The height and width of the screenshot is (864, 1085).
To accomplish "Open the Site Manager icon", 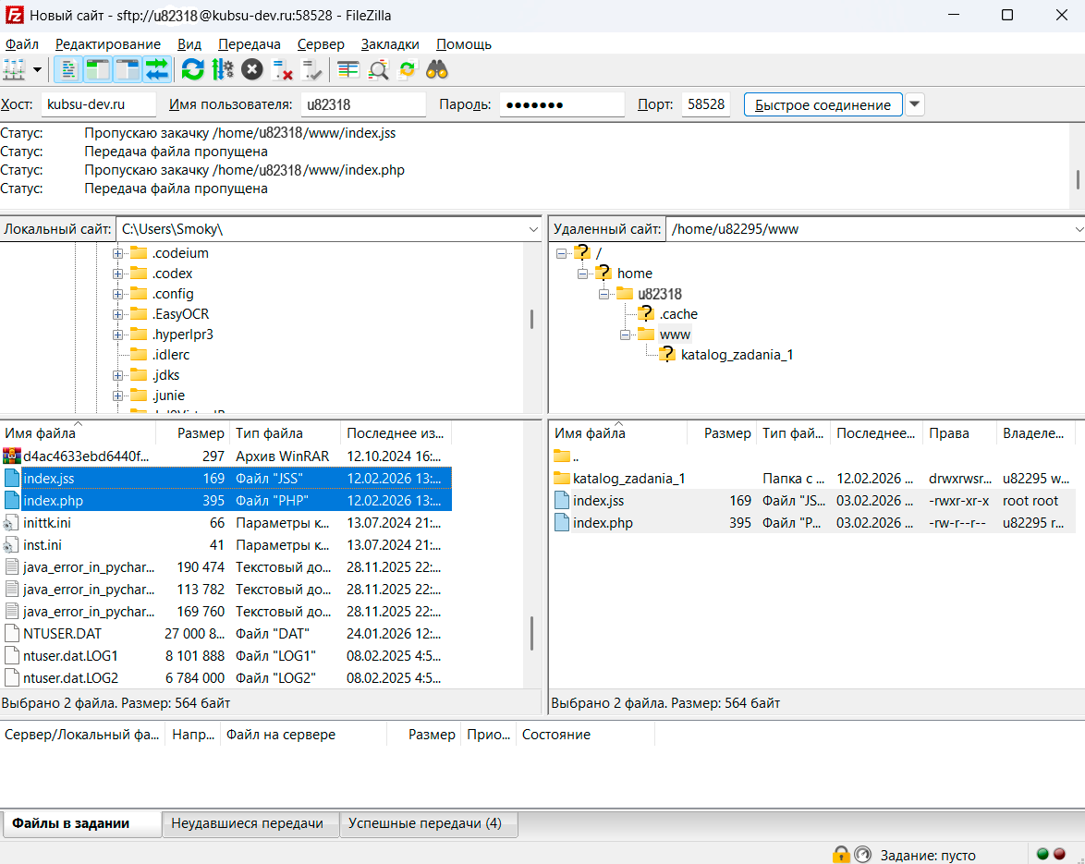I will click(x=14, y=70).
